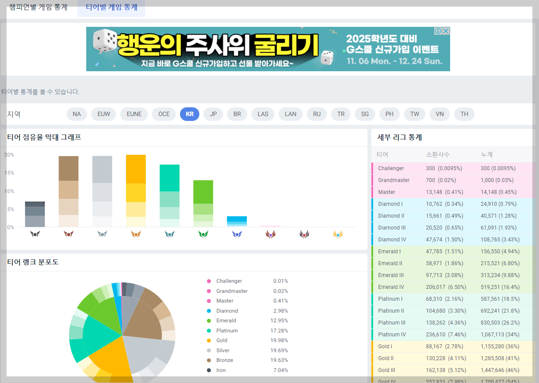Click the Gold color dot in the legend

click(210, 340)
